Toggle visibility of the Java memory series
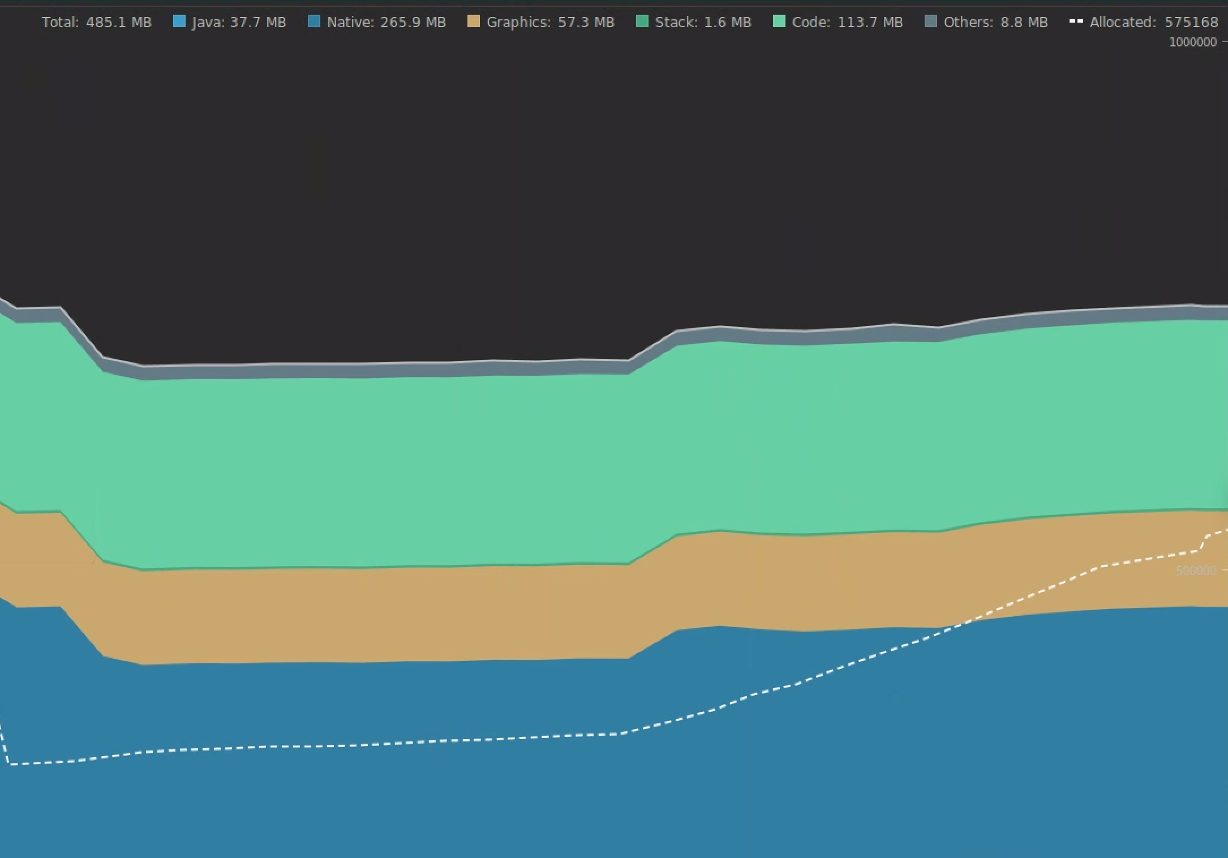This screenshot has width=1228, height=858. [240, 22]
